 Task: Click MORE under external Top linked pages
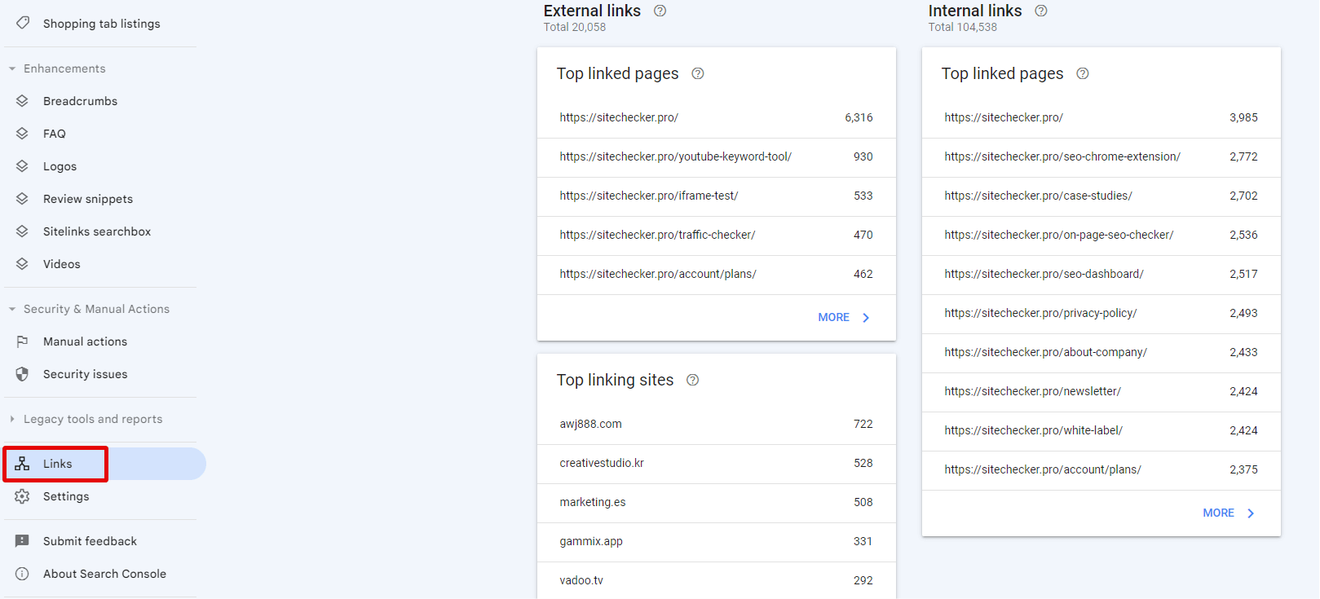coord(834,317)
